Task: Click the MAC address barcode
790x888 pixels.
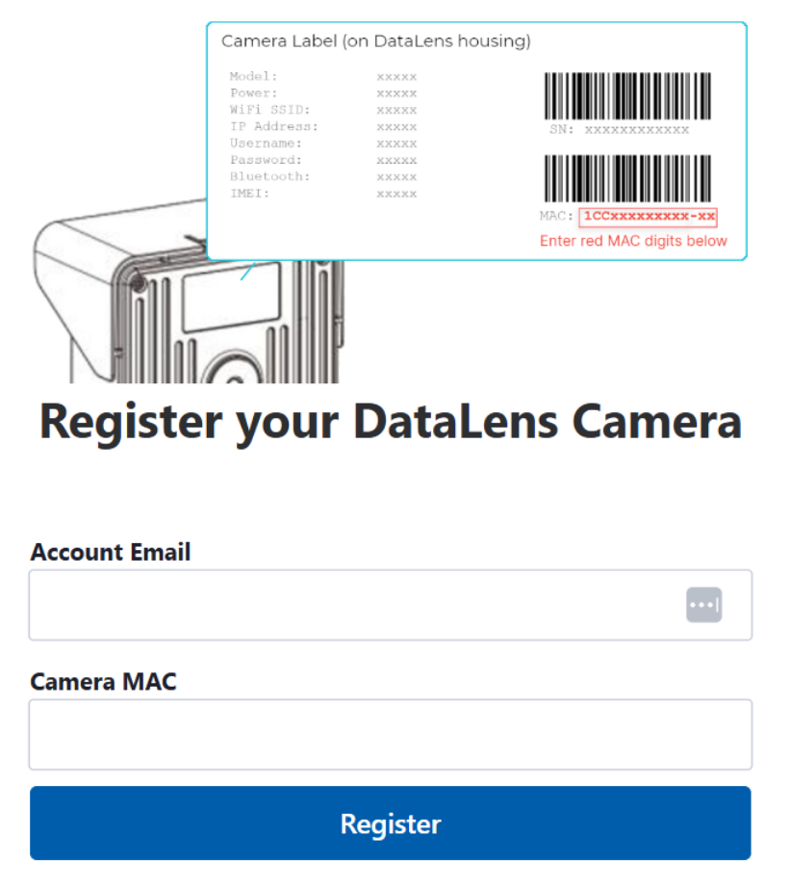Action: [629, 178]
